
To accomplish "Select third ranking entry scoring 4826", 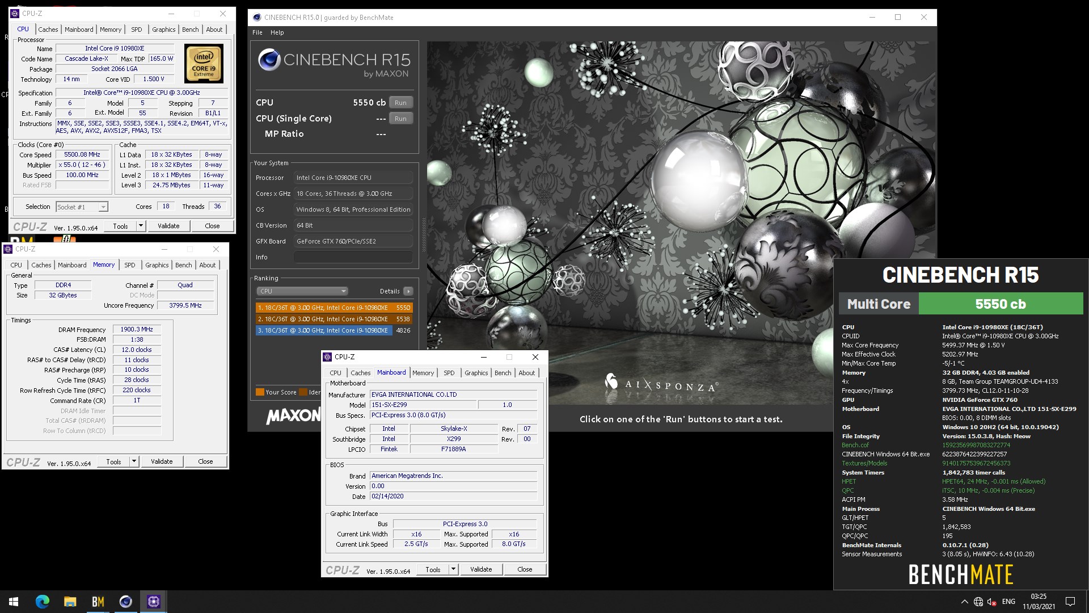I will coord(334,330).
